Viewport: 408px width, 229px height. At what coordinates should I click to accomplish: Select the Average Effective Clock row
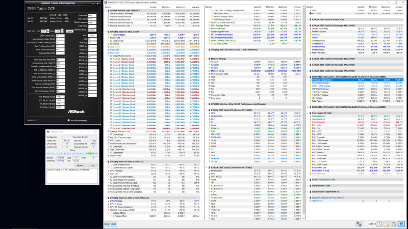pos(154,131)
